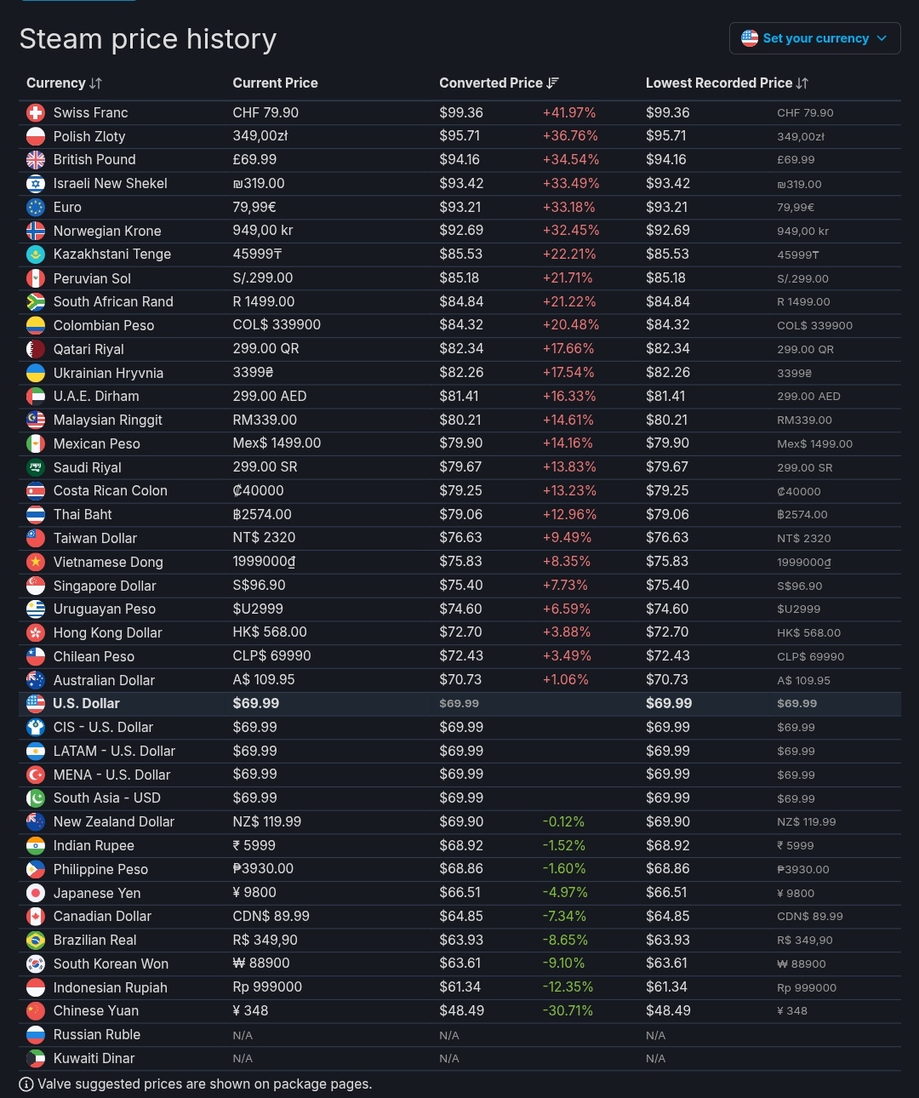Click the British Pound flag icon
Viewport: 919px width, 1098px height.
click(x=36, y=160)
